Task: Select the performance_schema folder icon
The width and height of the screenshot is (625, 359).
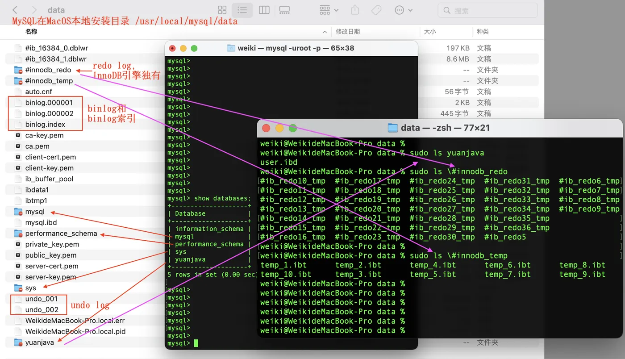Action: click(18, 234)
